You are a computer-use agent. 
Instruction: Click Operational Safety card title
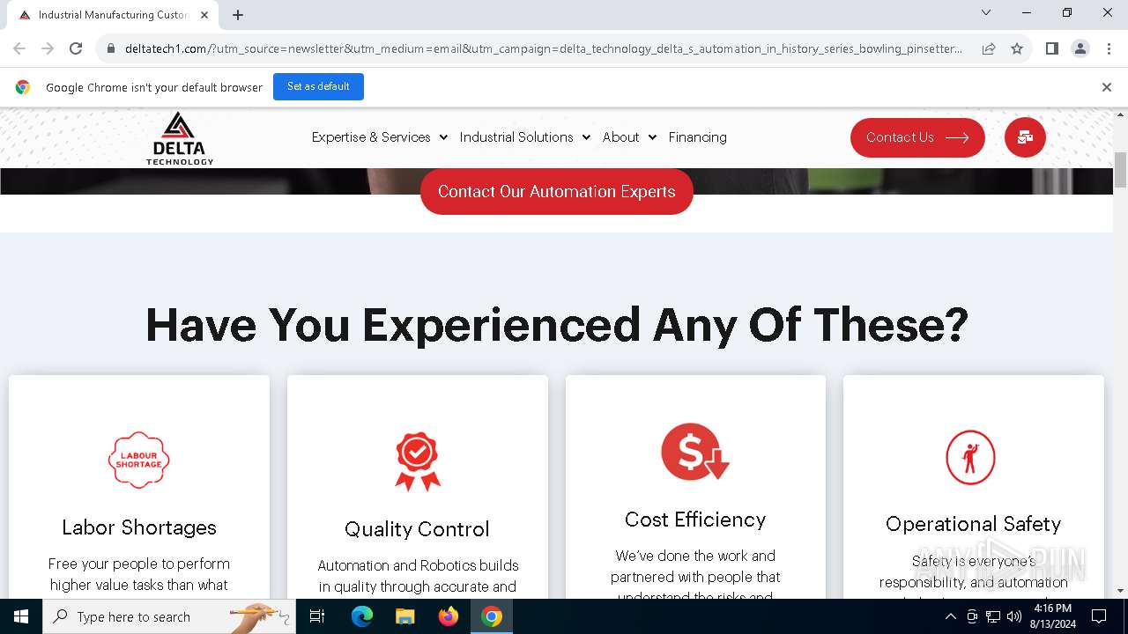coord(973,524)
